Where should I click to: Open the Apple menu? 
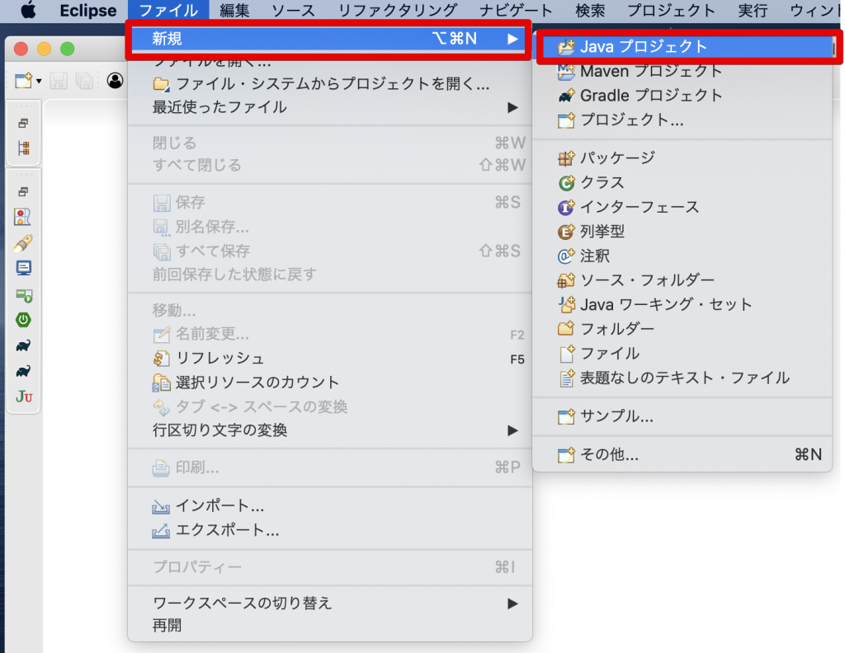click(x=27, y=10)
